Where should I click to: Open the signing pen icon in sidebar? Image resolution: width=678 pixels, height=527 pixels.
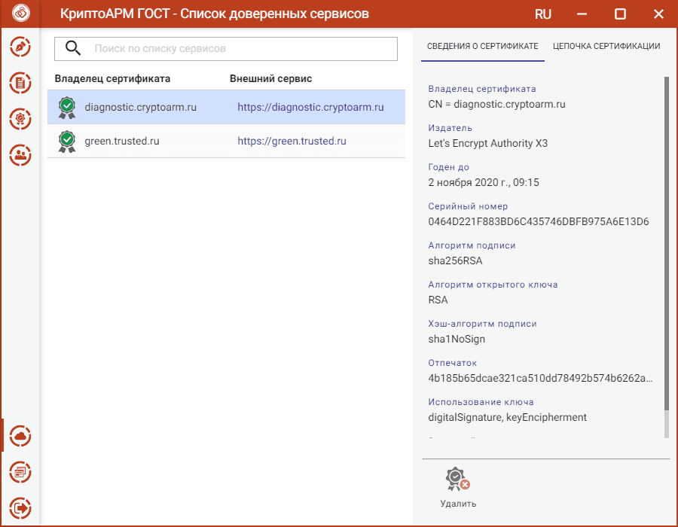pos(20,47)
